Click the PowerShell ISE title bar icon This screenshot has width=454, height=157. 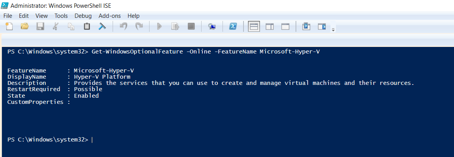(5, 5)
